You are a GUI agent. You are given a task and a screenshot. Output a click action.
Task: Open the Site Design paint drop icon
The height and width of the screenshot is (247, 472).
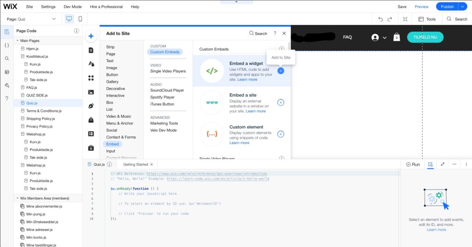(x=91, y=63)
